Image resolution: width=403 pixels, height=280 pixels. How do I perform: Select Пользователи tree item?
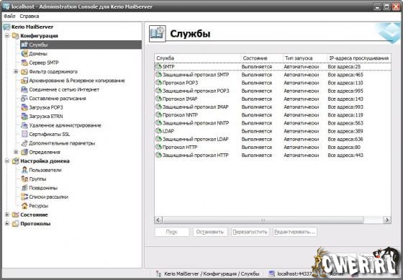pos(45,170)
